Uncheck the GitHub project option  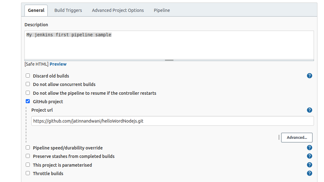28,101
